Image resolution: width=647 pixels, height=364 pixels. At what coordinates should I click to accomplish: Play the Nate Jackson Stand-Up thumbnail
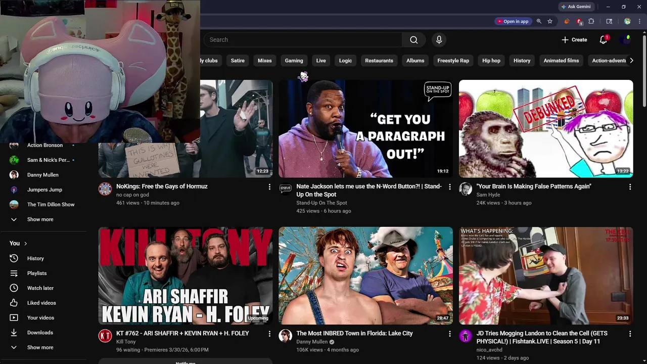(x=365, y=128)
